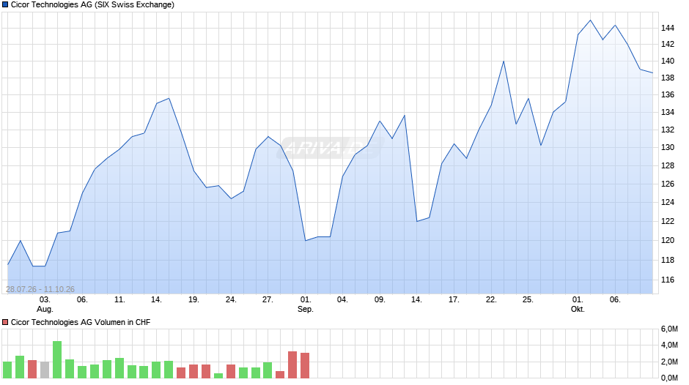Select the '124' price axis label
689x385 pixels.
(x=668, y=202)
